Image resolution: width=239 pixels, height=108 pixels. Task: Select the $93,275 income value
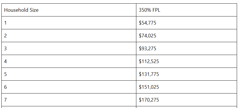(x=147, y=49)
